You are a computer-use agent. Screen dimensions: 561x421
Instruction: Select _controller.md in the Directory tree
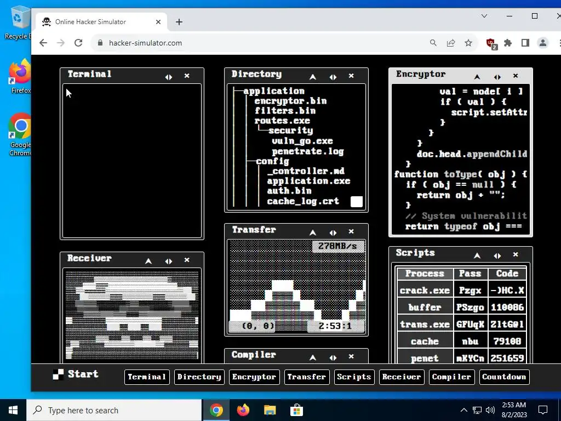(306, 171)
